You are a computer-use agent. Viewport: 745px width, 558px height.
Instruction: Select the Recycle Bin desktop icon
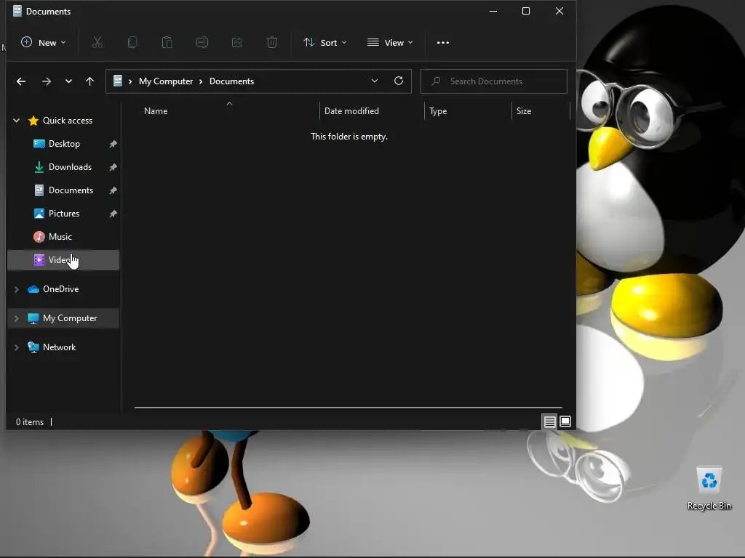(709, 488)
